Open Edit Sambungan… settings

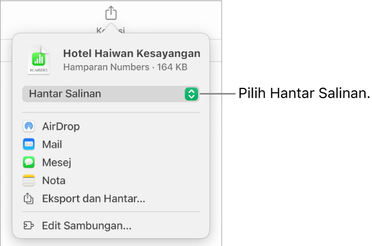click(86, 225)
